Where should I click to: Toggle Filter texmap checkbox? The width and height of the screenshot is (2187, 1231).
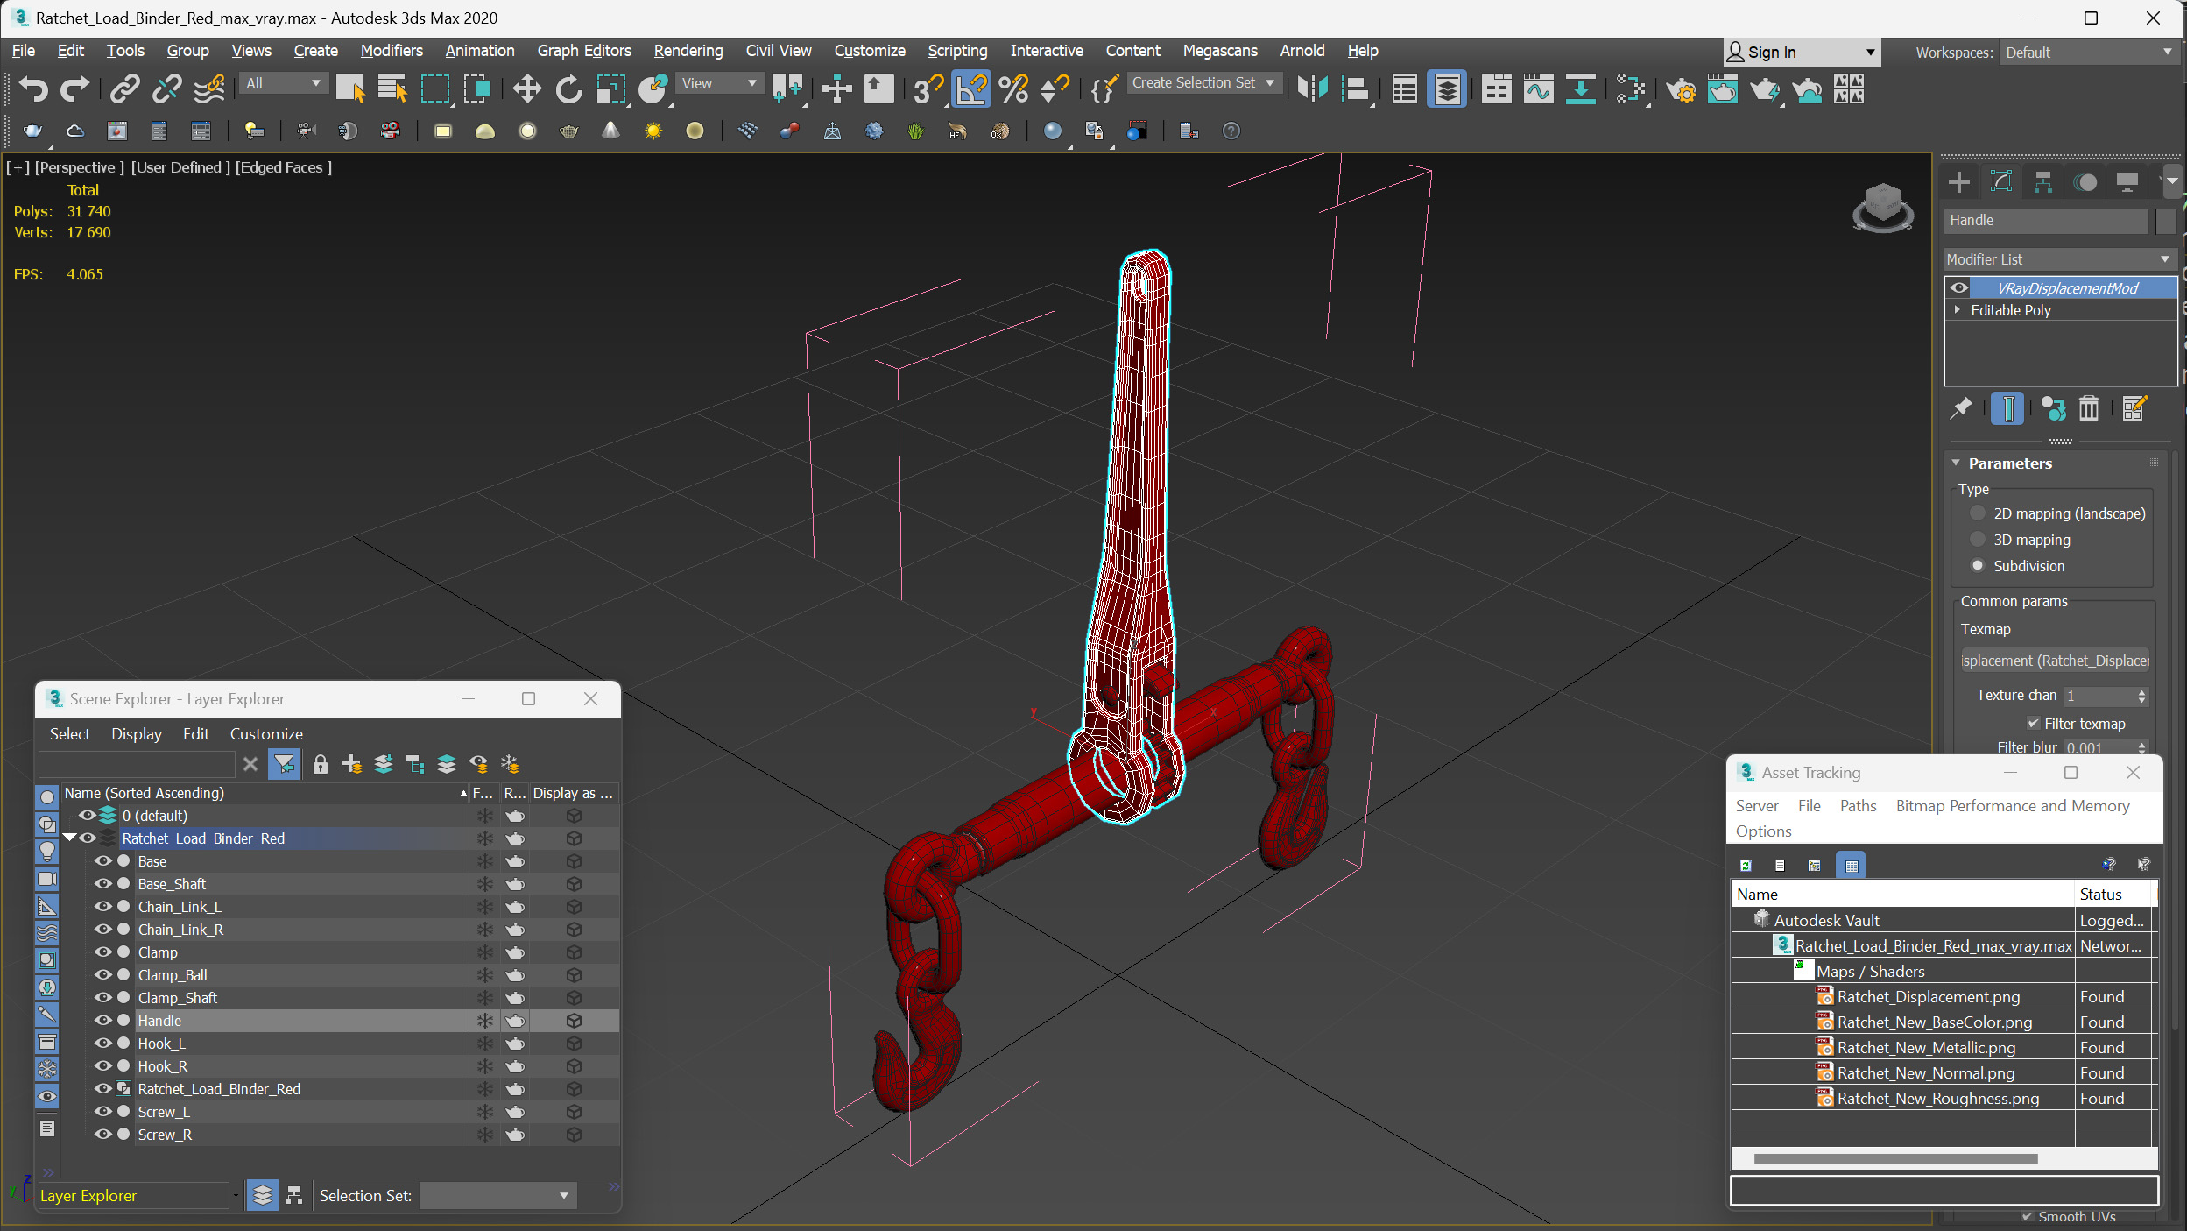point(2034,724)
